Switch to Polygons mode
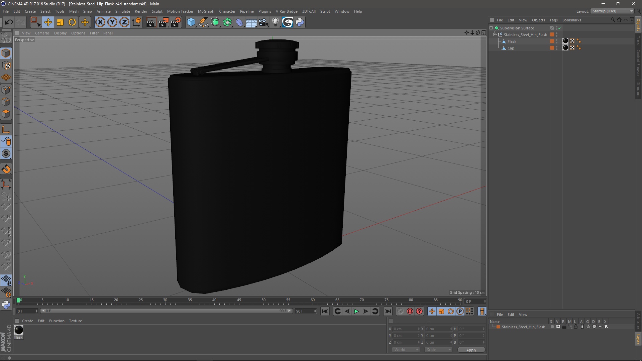The height and width of the screenshot is (361, 642). tap(6, 114)
